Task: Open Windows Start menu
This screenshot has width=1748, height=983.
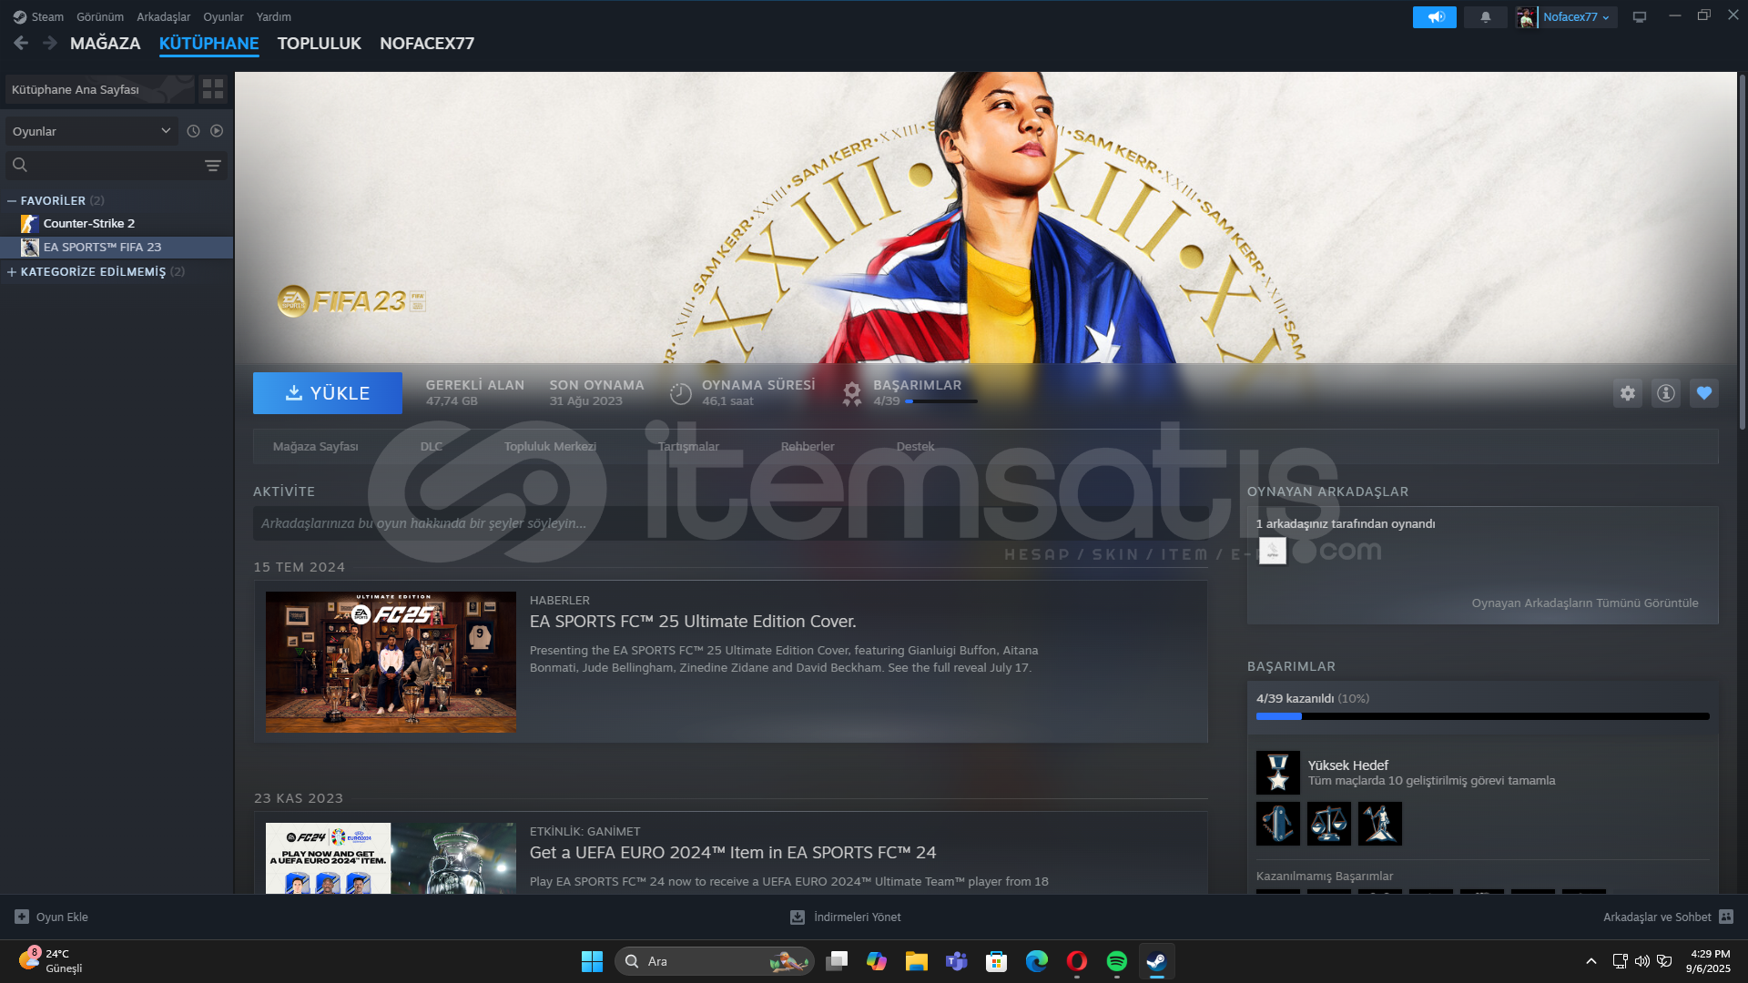Action: (592, 961)
